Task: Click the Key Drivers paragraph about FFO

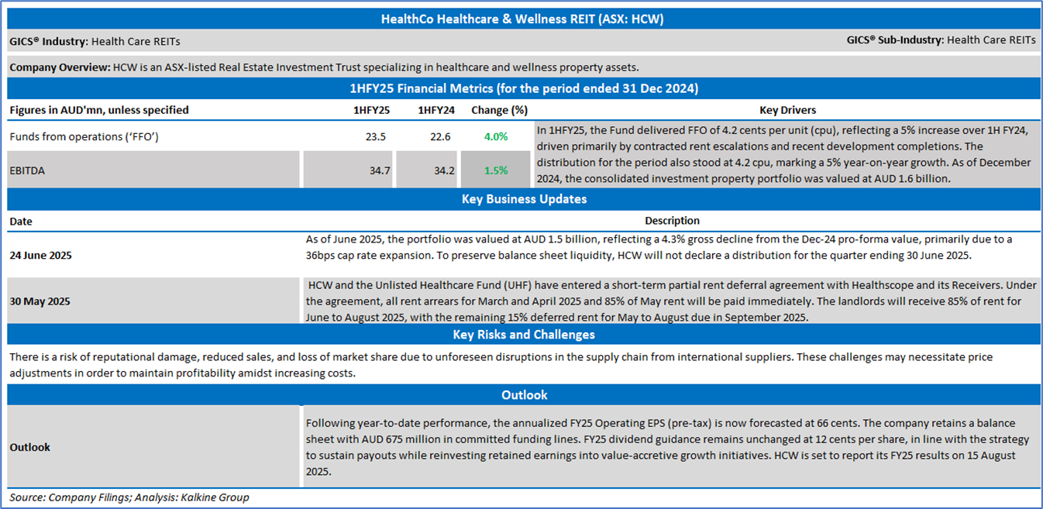Action: (x=784, y=154)
